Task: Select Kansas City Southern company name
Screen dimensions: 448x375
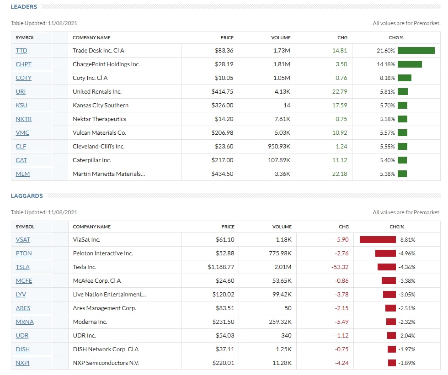Action: (101, 106)
